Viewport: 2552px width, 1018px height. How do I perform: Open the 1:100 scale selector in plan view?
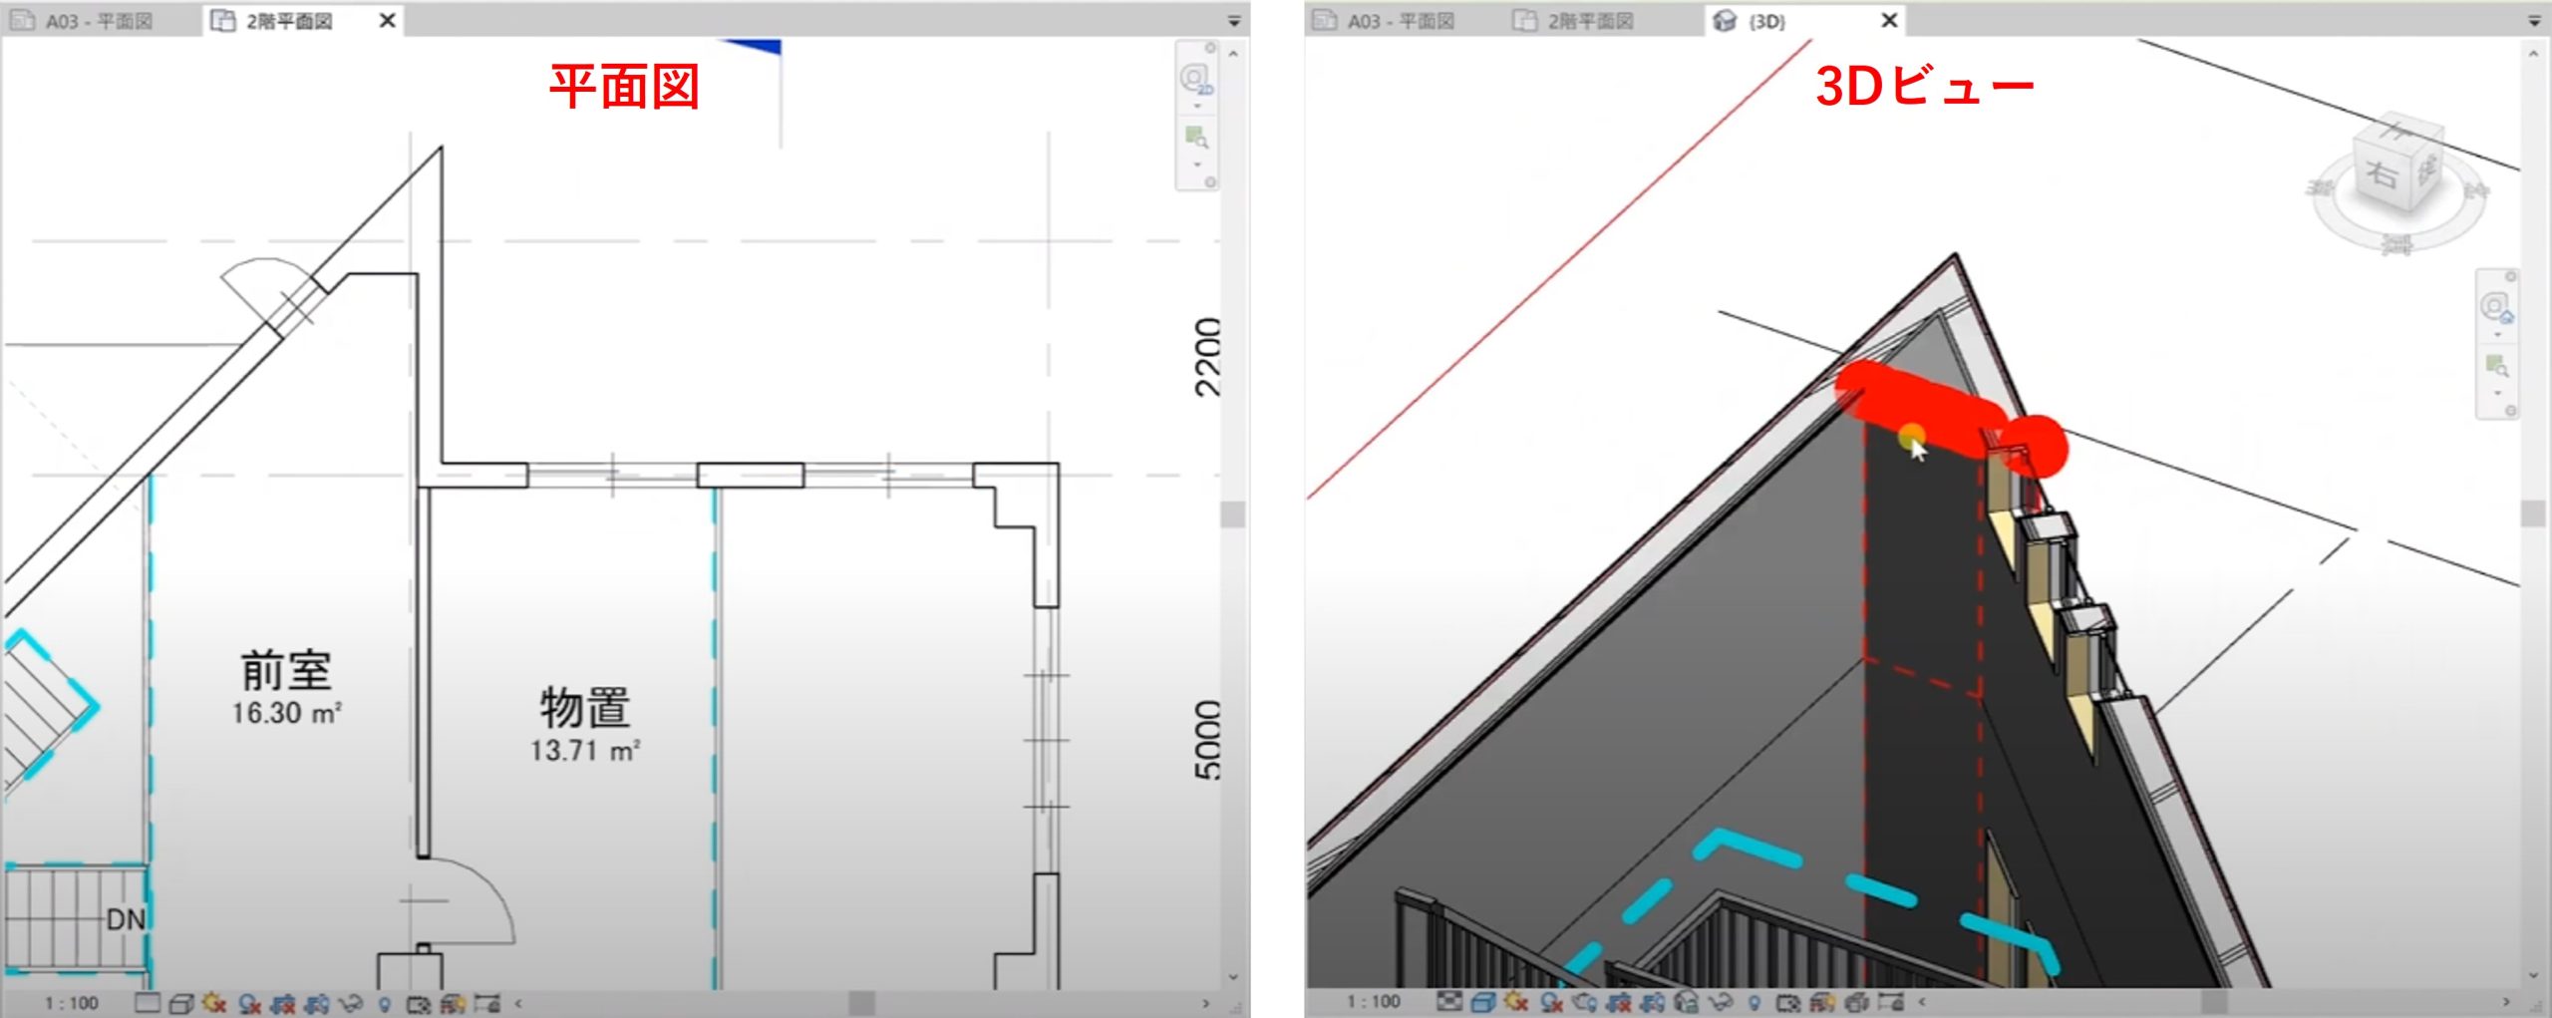coord(71,1003)
